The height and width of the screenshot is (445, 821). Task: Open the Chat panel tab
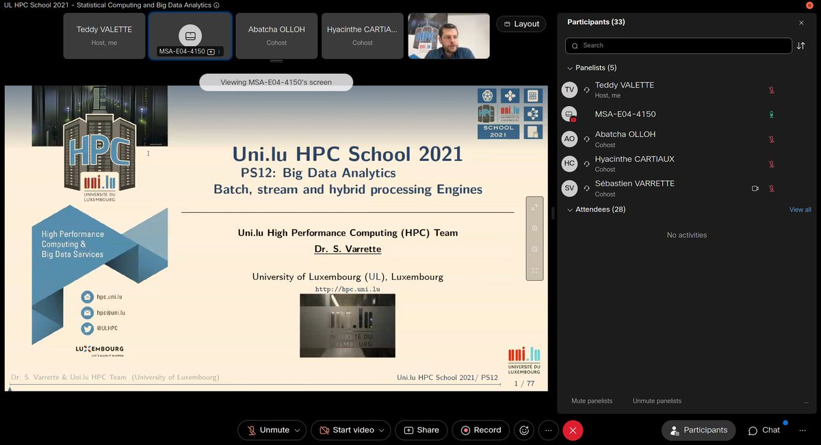tap(764, 430)
